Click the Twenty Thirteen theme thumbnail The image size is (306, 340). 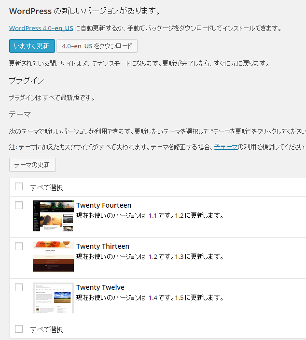pos(53,257)
